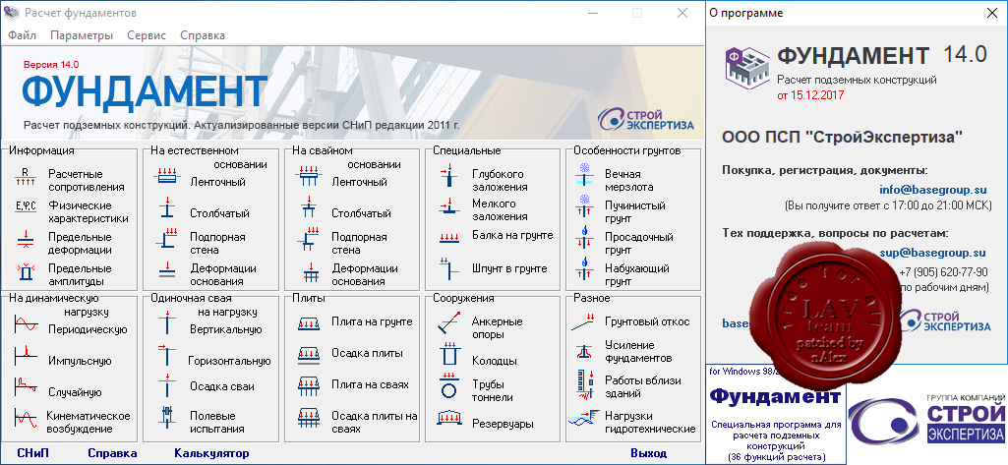Open the Справка menu in menu bar
Image resolution: width=1008 pixels, height=465 pixels.
(x=203, y=35)
